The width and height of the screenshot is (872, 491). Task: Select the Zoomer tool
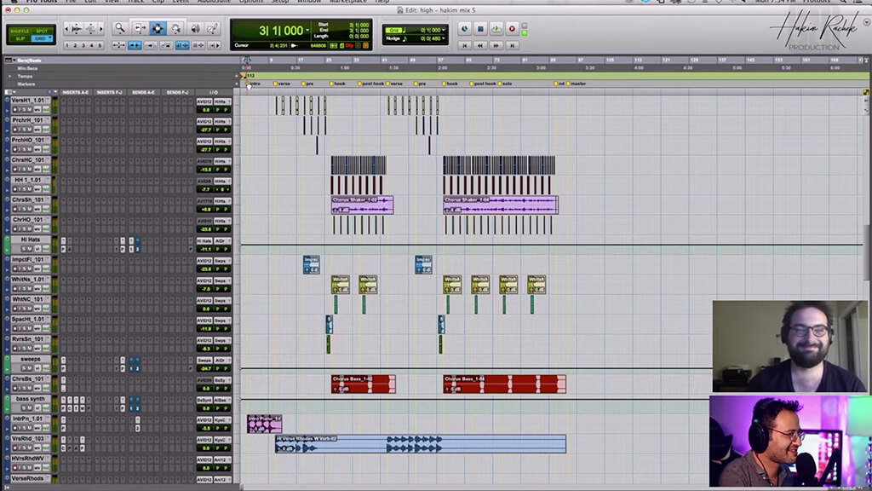119,28
